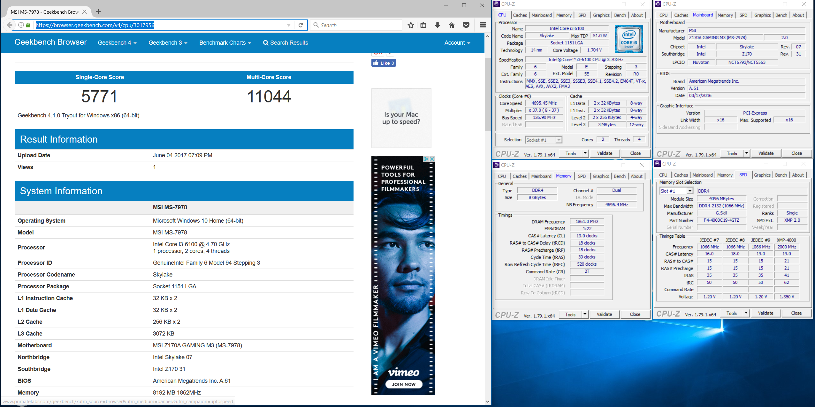Click JOIN NOW on the vimeo ad
Viewport: 815px width, 407px height.
click(404, 384)
